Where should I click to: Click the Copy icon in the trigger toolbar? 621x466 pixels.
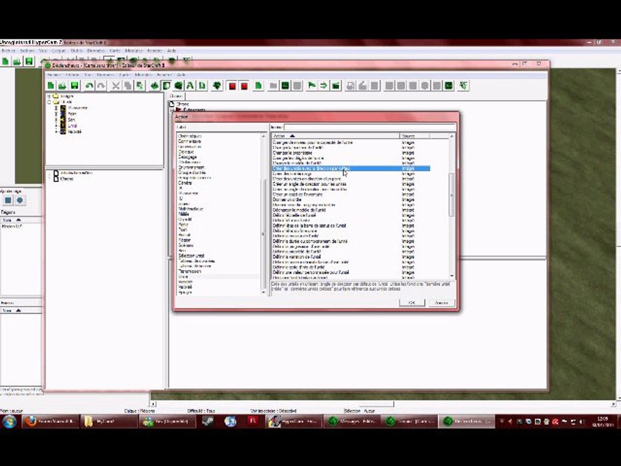pos(127,85)
